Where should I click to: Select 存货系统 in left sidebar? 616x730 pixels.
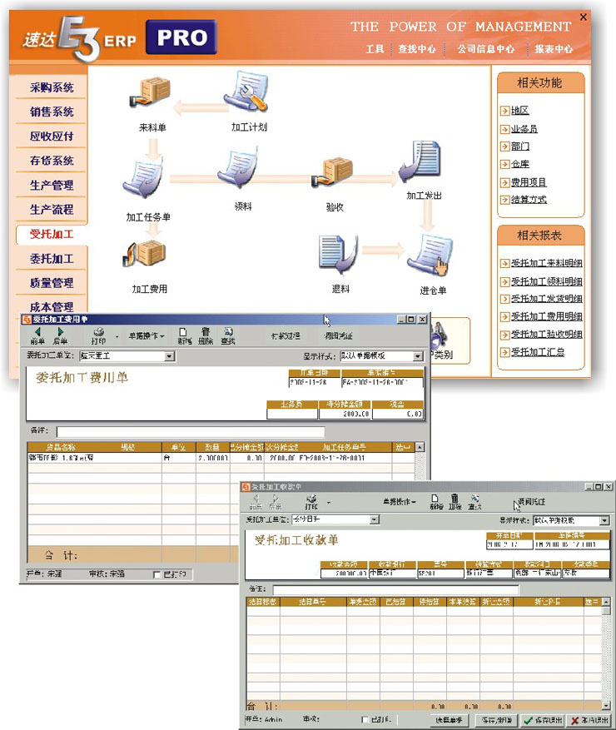coord(52,161)
